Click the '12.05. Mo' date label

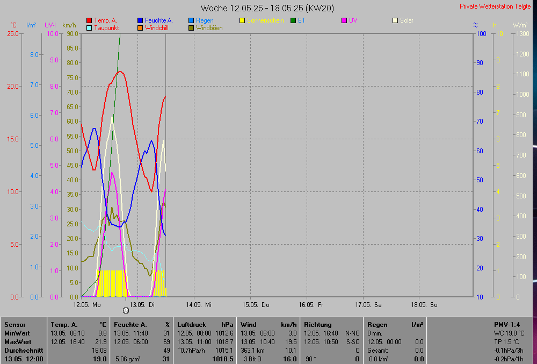(x=87, y=305)
